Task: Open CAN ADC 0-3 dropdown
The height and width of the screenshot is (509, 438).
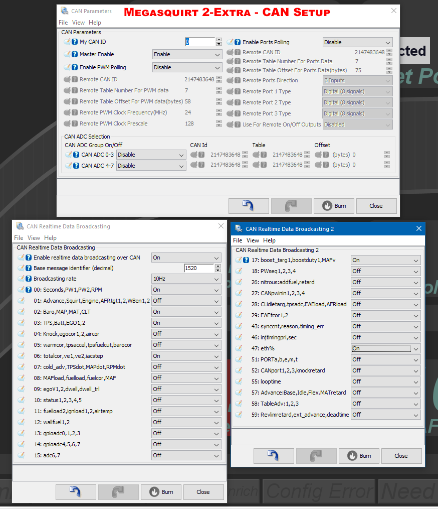Action: (151, 155)
